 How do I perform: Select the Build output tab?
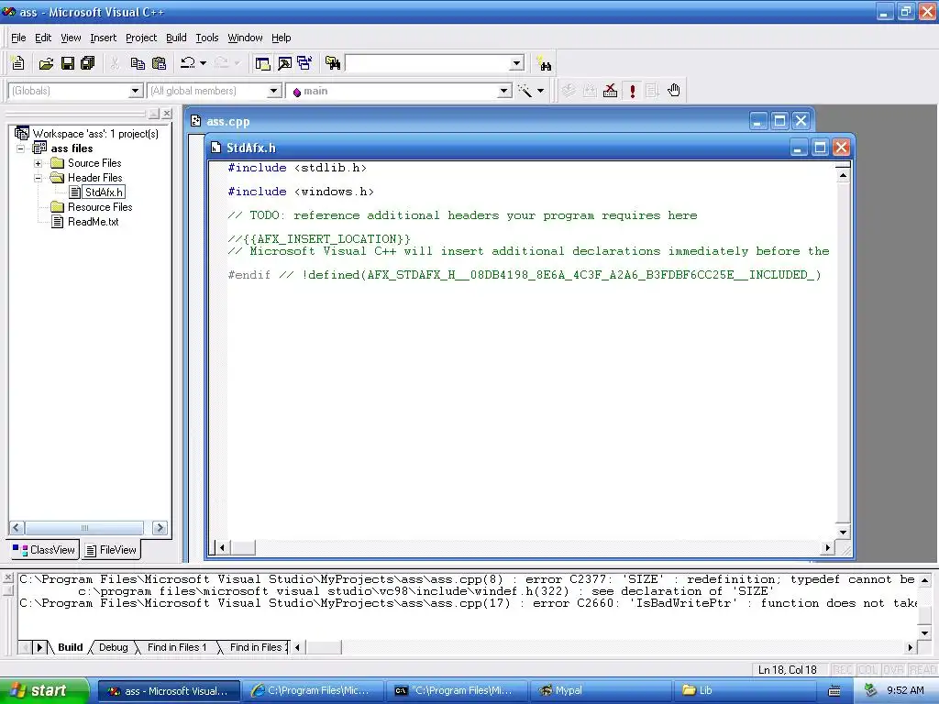coord(70,647)
